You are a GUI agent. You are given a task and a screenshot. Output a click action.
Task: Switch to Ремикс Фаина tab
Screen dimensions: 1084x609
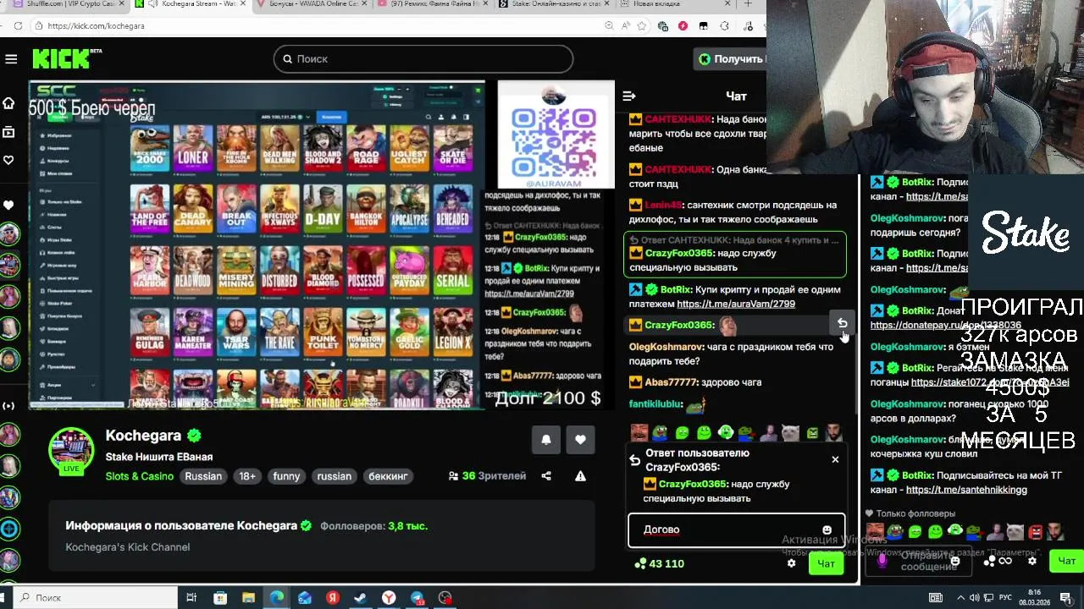coord(428,4)
